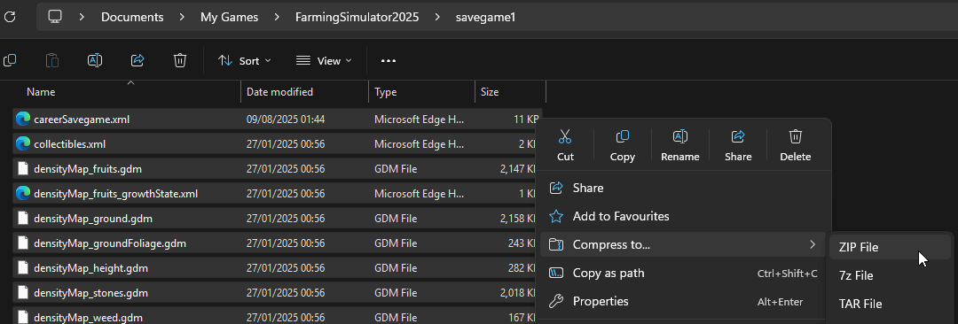Refresh the folder with the reload icon
Viewport: 958px width, 324px height.
(9, 17)
